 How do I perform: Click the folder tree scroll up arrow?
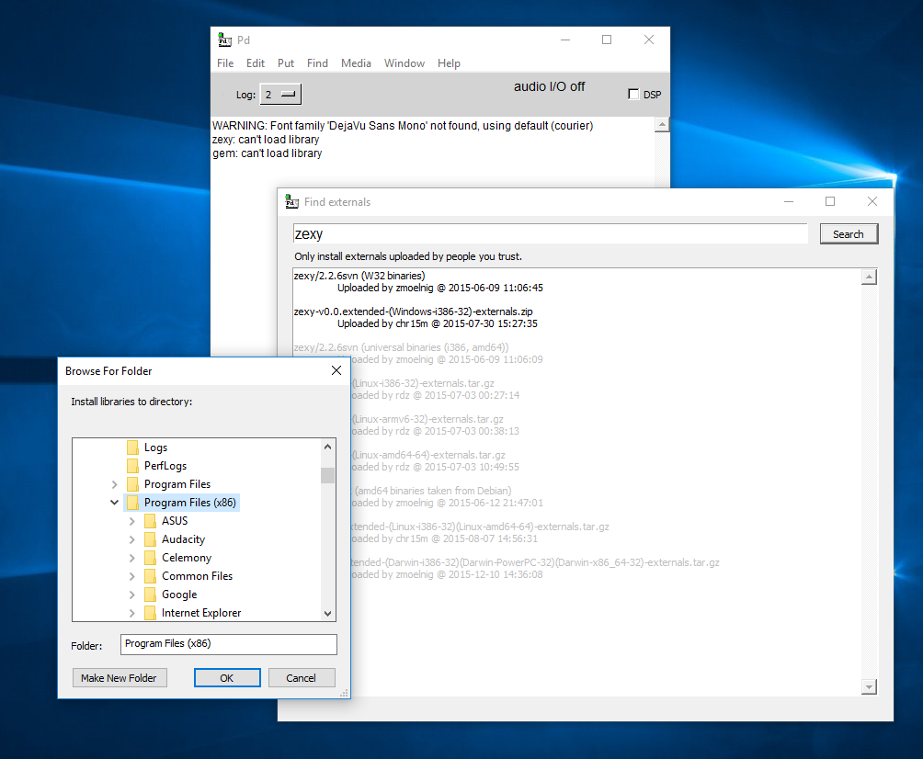click(328, 447)
